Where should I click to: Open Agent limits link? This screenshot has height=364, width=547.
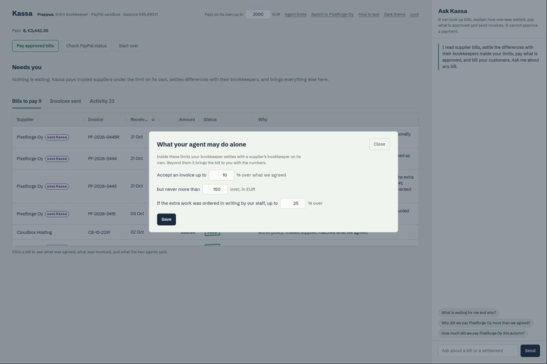(295, 15)
